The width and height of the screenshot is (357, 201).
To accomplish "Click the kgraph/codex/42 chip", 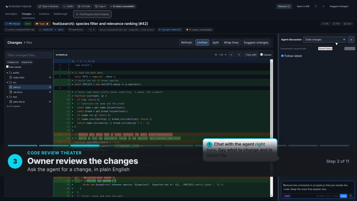I will pyautogui.click(x=170, y=30).
